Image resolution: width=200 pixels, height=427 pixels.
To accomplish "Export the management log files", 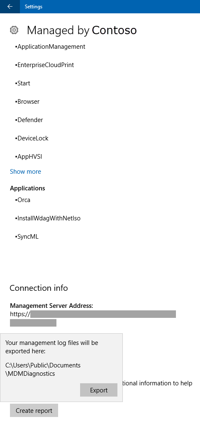I will 99,390.
